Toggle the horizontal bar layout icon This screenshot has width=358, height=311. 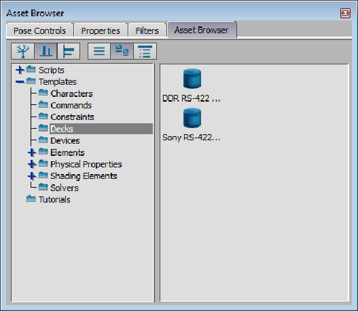69,51
